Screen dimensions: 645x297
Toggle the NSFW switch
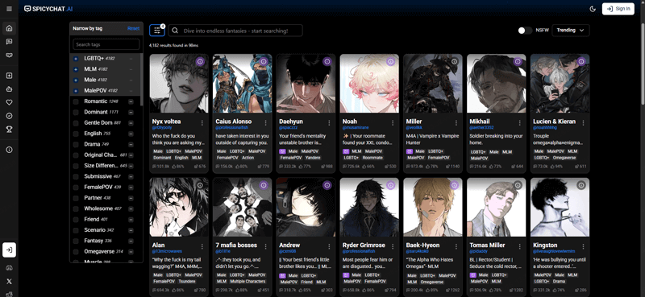pyautogui.click(x=525, y=31)
